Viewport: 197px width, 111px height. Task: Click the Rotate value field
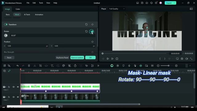pyautogui.click(x=53, y=35)
